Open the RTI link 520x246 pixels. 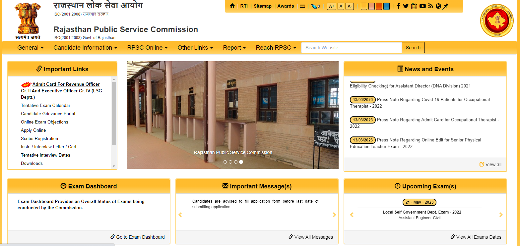(244, 6)
